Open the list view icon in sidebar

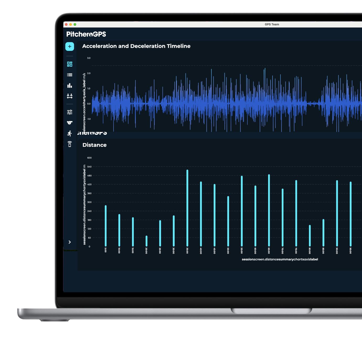[70, 75]
